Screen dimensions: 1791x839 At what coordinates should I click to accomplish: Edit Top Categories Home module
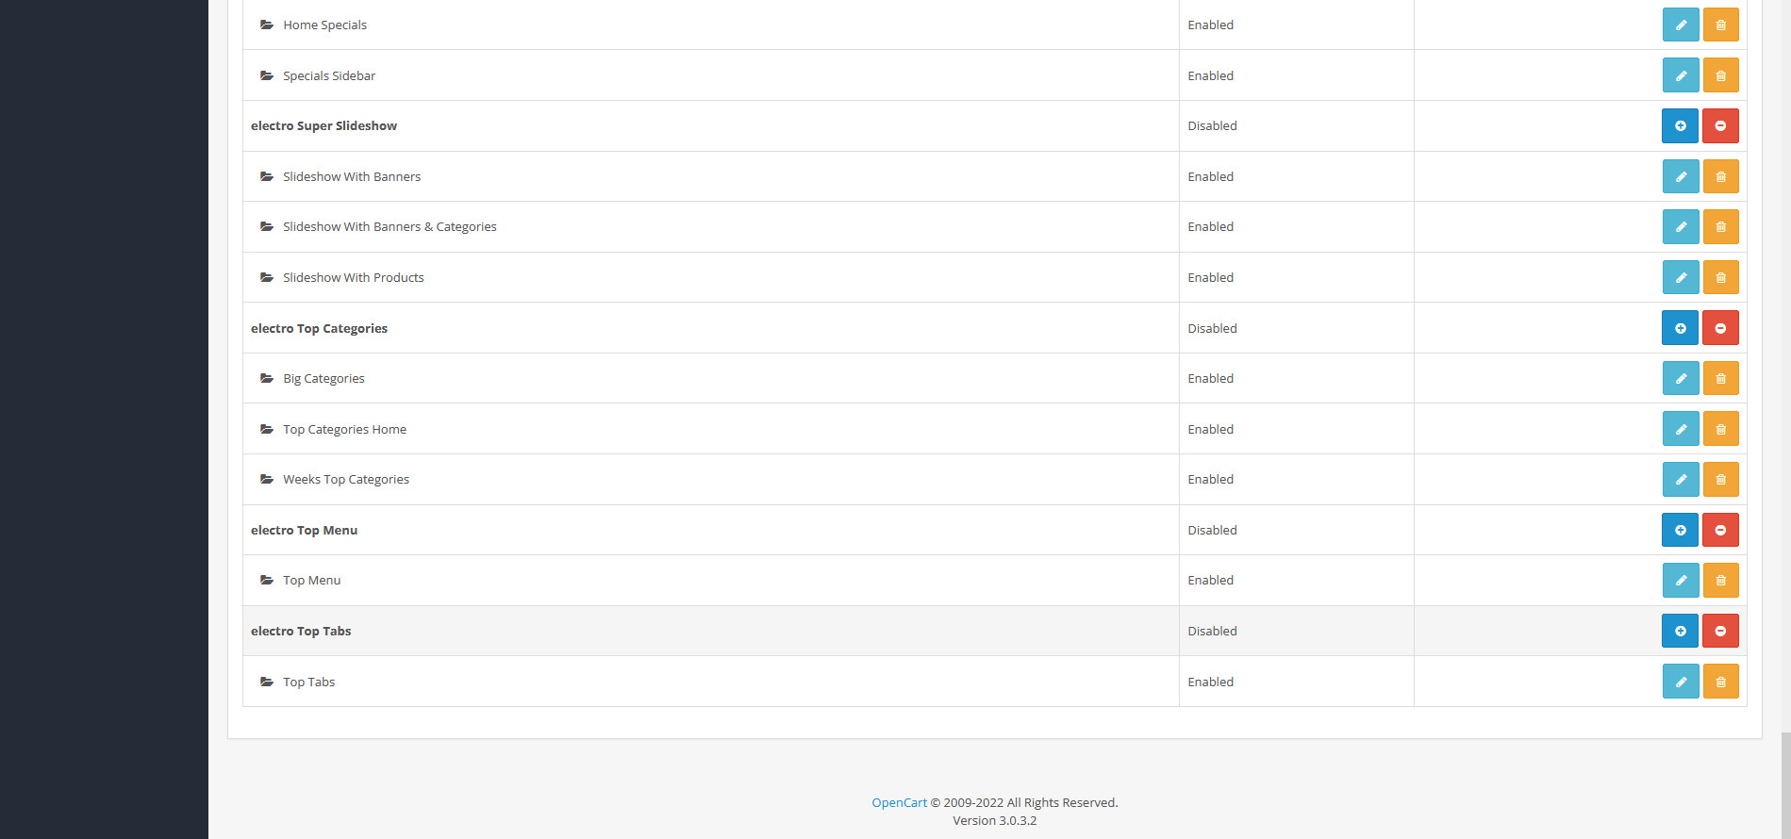(1681, 429)
